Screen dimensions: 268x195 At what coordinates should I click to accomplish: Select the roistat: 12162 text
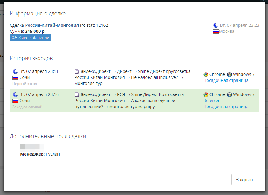94,25
